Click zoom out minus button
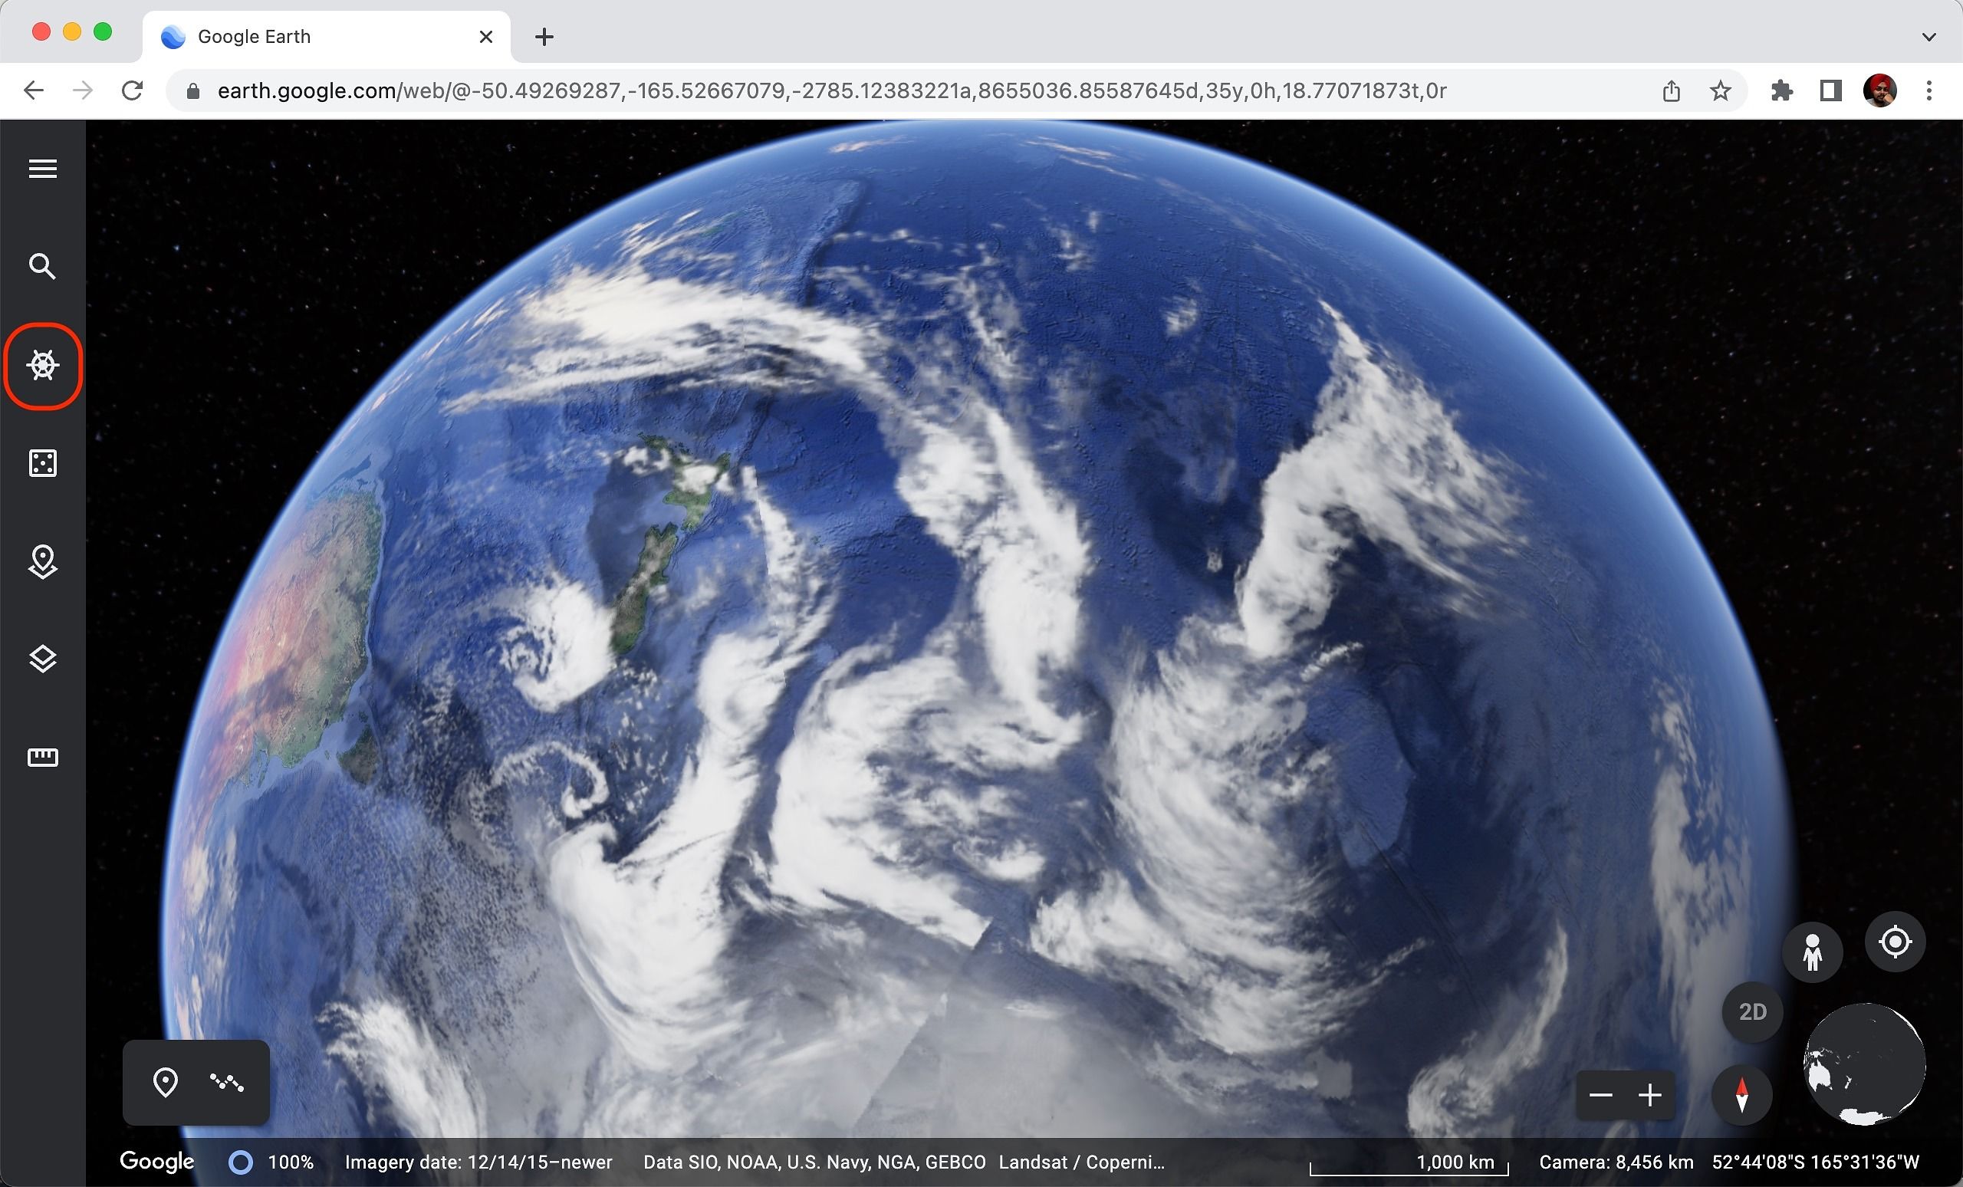 (x=1601, y=1093)
